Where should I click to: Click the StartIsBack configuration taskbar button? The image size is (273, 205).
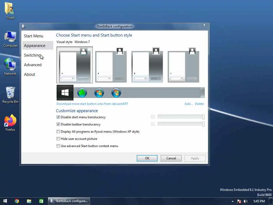click(69, 201)
